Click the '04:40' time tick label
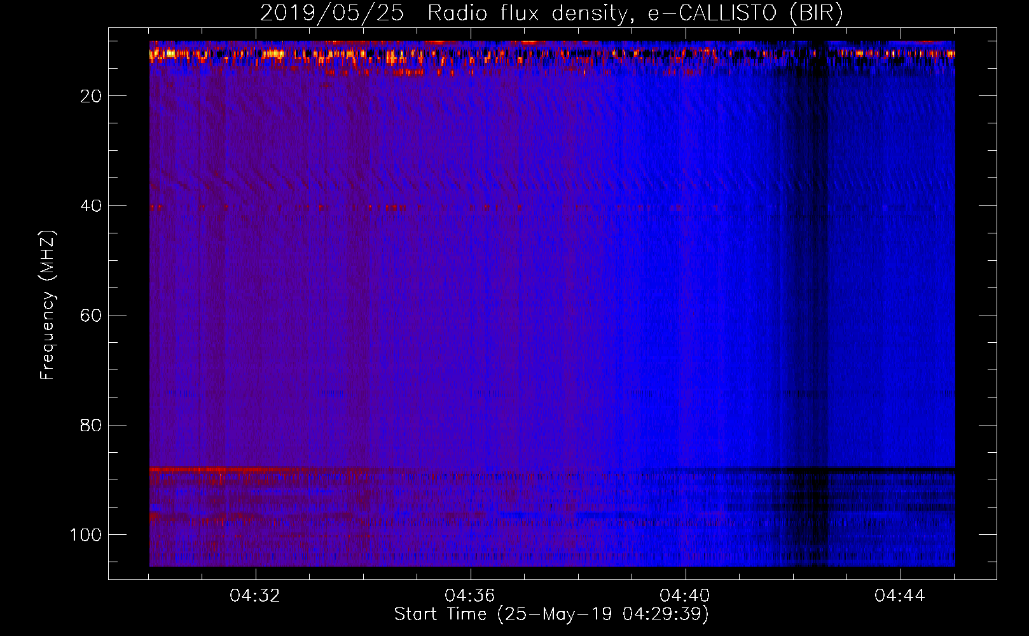Screen dimensions: 1029x636 click(x=685, y=596)
